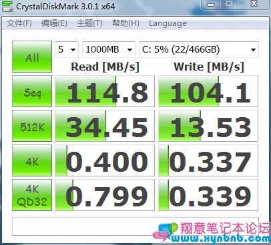Image resolution: width=271 pixels, height=245 pixels.
Task: Start the 4K QD32 benchmark test
Action: tap(32, 195)
